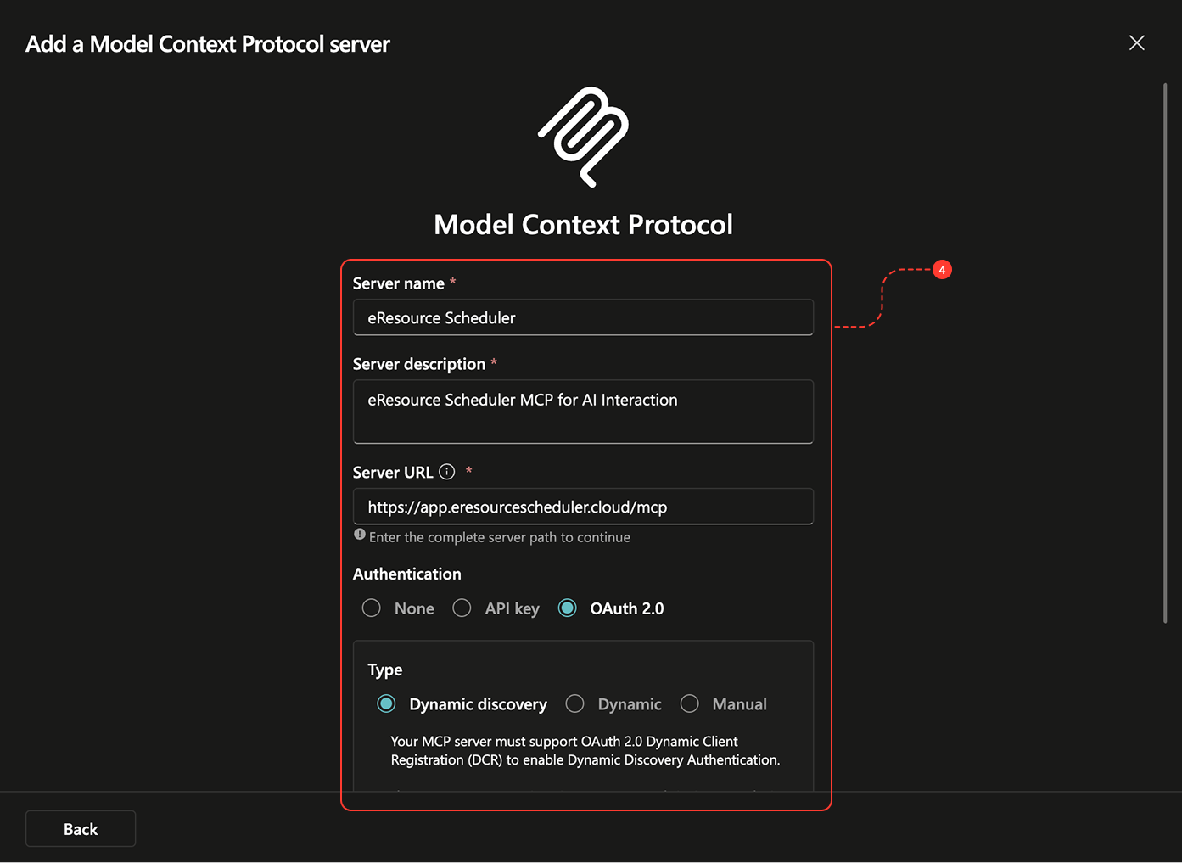Choose Manual OAuth type
The image size is (1182, 863).
[690, 704]
